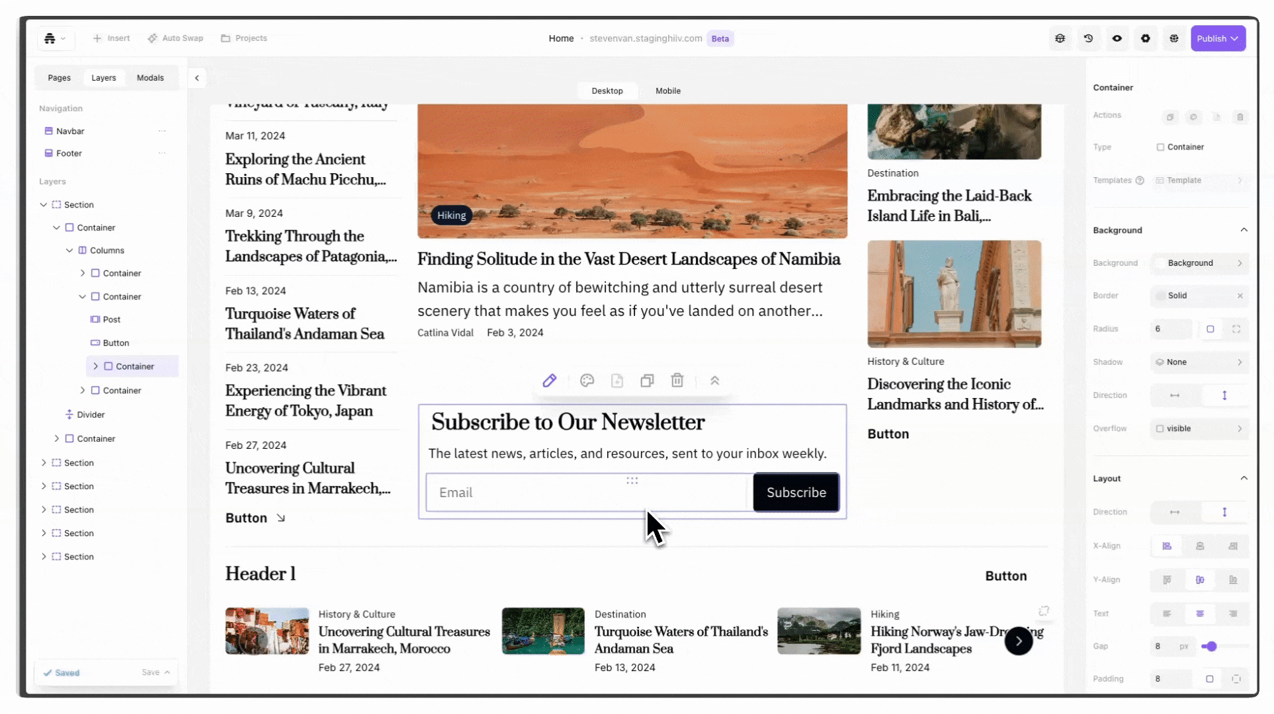Expand the selected Container layer row

(x=96, y=366)
